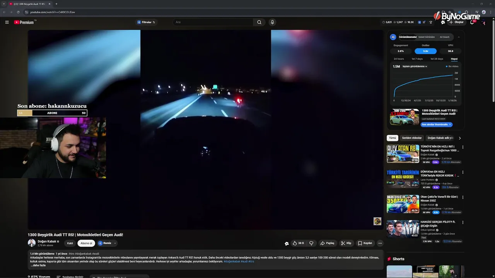Image resolution: width=495 pixels, height=278 pixels.
Task: Choose the 1st 7 days range
Action: 417,59
